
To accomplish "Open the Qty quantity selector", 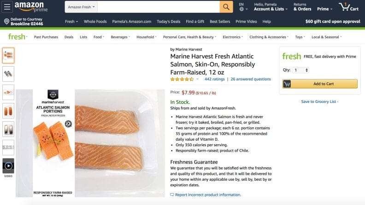I will 300,70.
